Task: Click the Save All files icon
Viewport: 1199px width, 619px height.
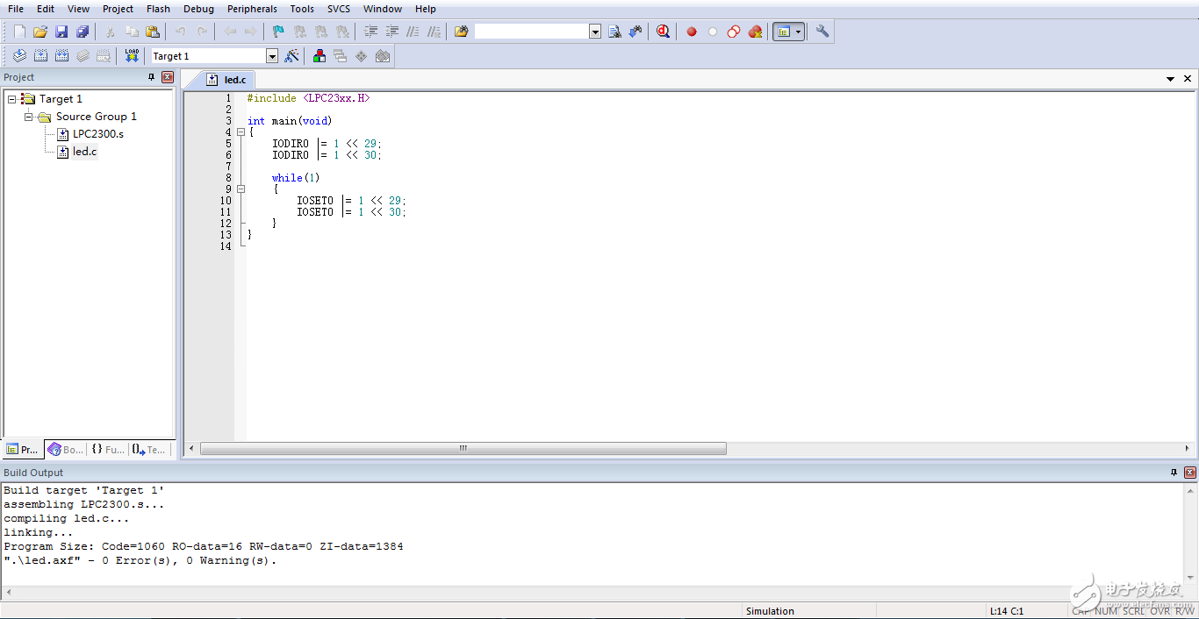Action: coord(83,32)
